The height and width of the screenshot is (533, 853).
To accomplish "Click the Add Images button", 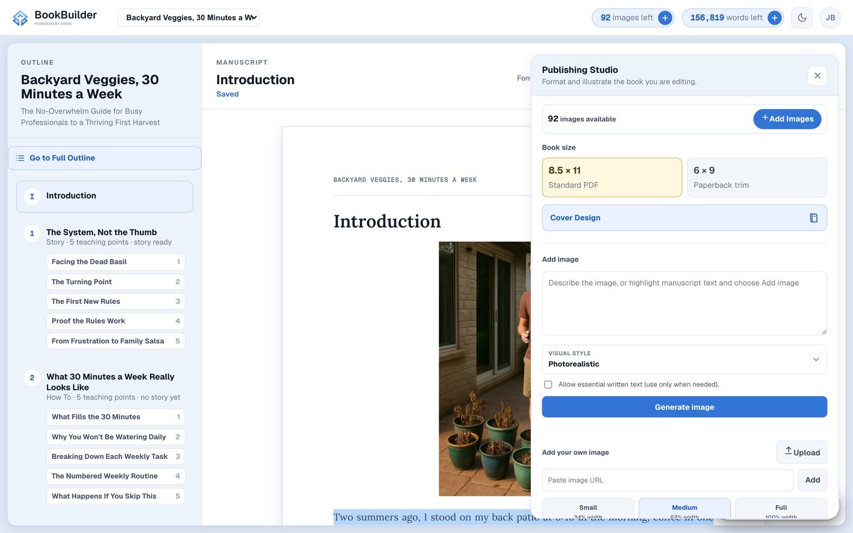I will pos(787,119).
